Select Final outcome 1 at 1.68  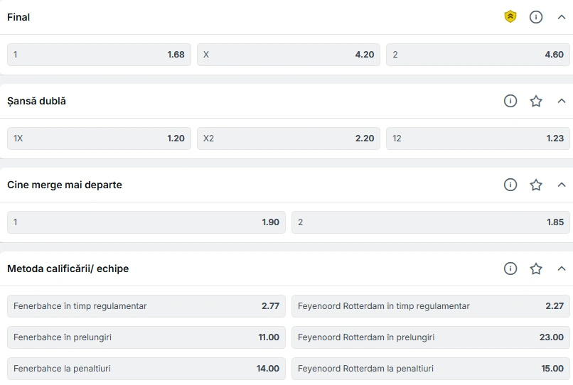click(99, 55)
